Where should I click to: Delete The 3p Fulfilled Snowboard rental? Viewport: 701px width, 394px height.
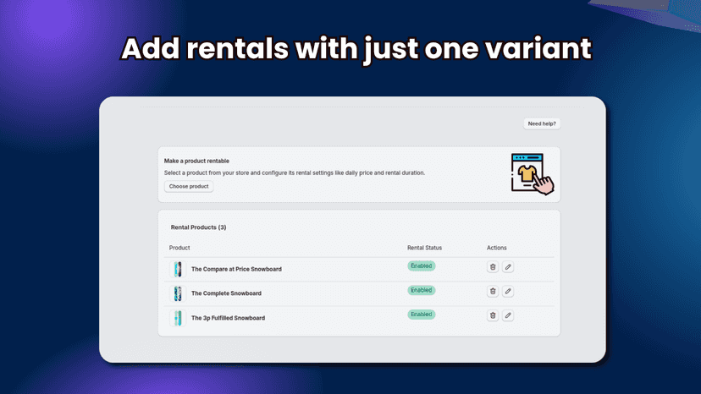(x=493, y=315)
